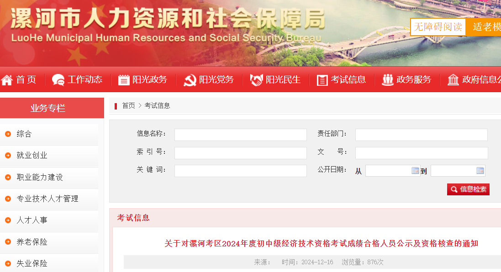The width and height of the screenshot is (501, 272).
Task: Focus the 索引号 input field
Action: tap(241, 153)
